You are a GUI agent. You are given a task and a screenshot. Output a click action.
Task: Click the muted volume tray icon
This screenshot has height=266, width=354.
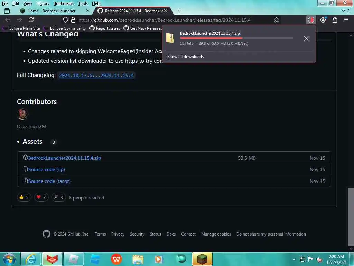coord(319,260)
